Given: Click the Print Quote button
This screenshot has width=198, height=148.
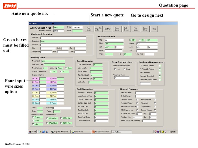Looking at the screenshot, I should point(136,29).
